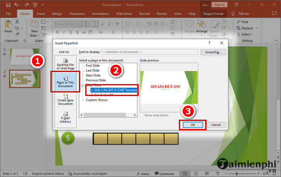Image resolution: width=281 pixels, height=177 pixels.
Task: Cut selection with scissors icon
Action: coord(17,22)
